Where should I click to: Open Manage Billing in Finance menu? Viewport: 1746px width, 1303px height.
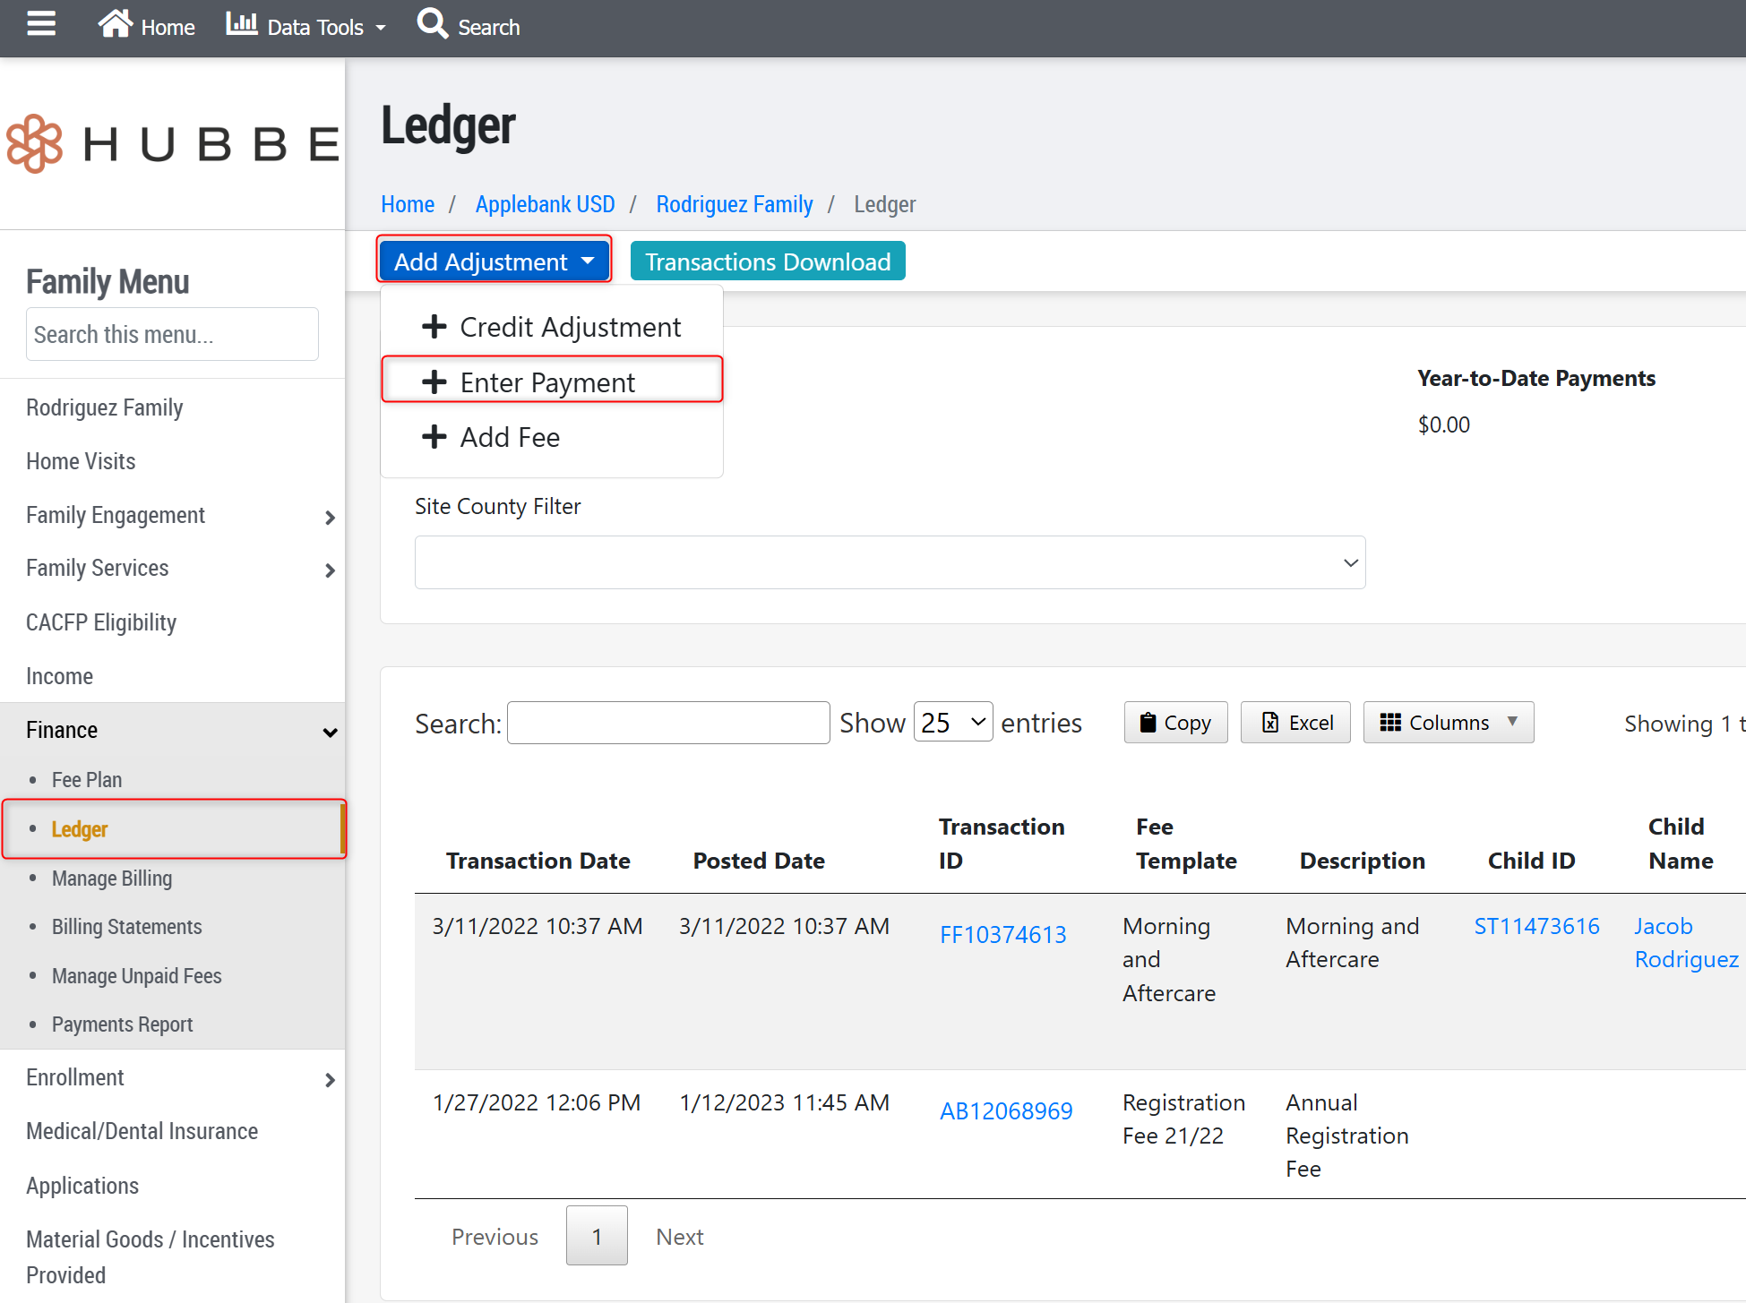[112, 879]
